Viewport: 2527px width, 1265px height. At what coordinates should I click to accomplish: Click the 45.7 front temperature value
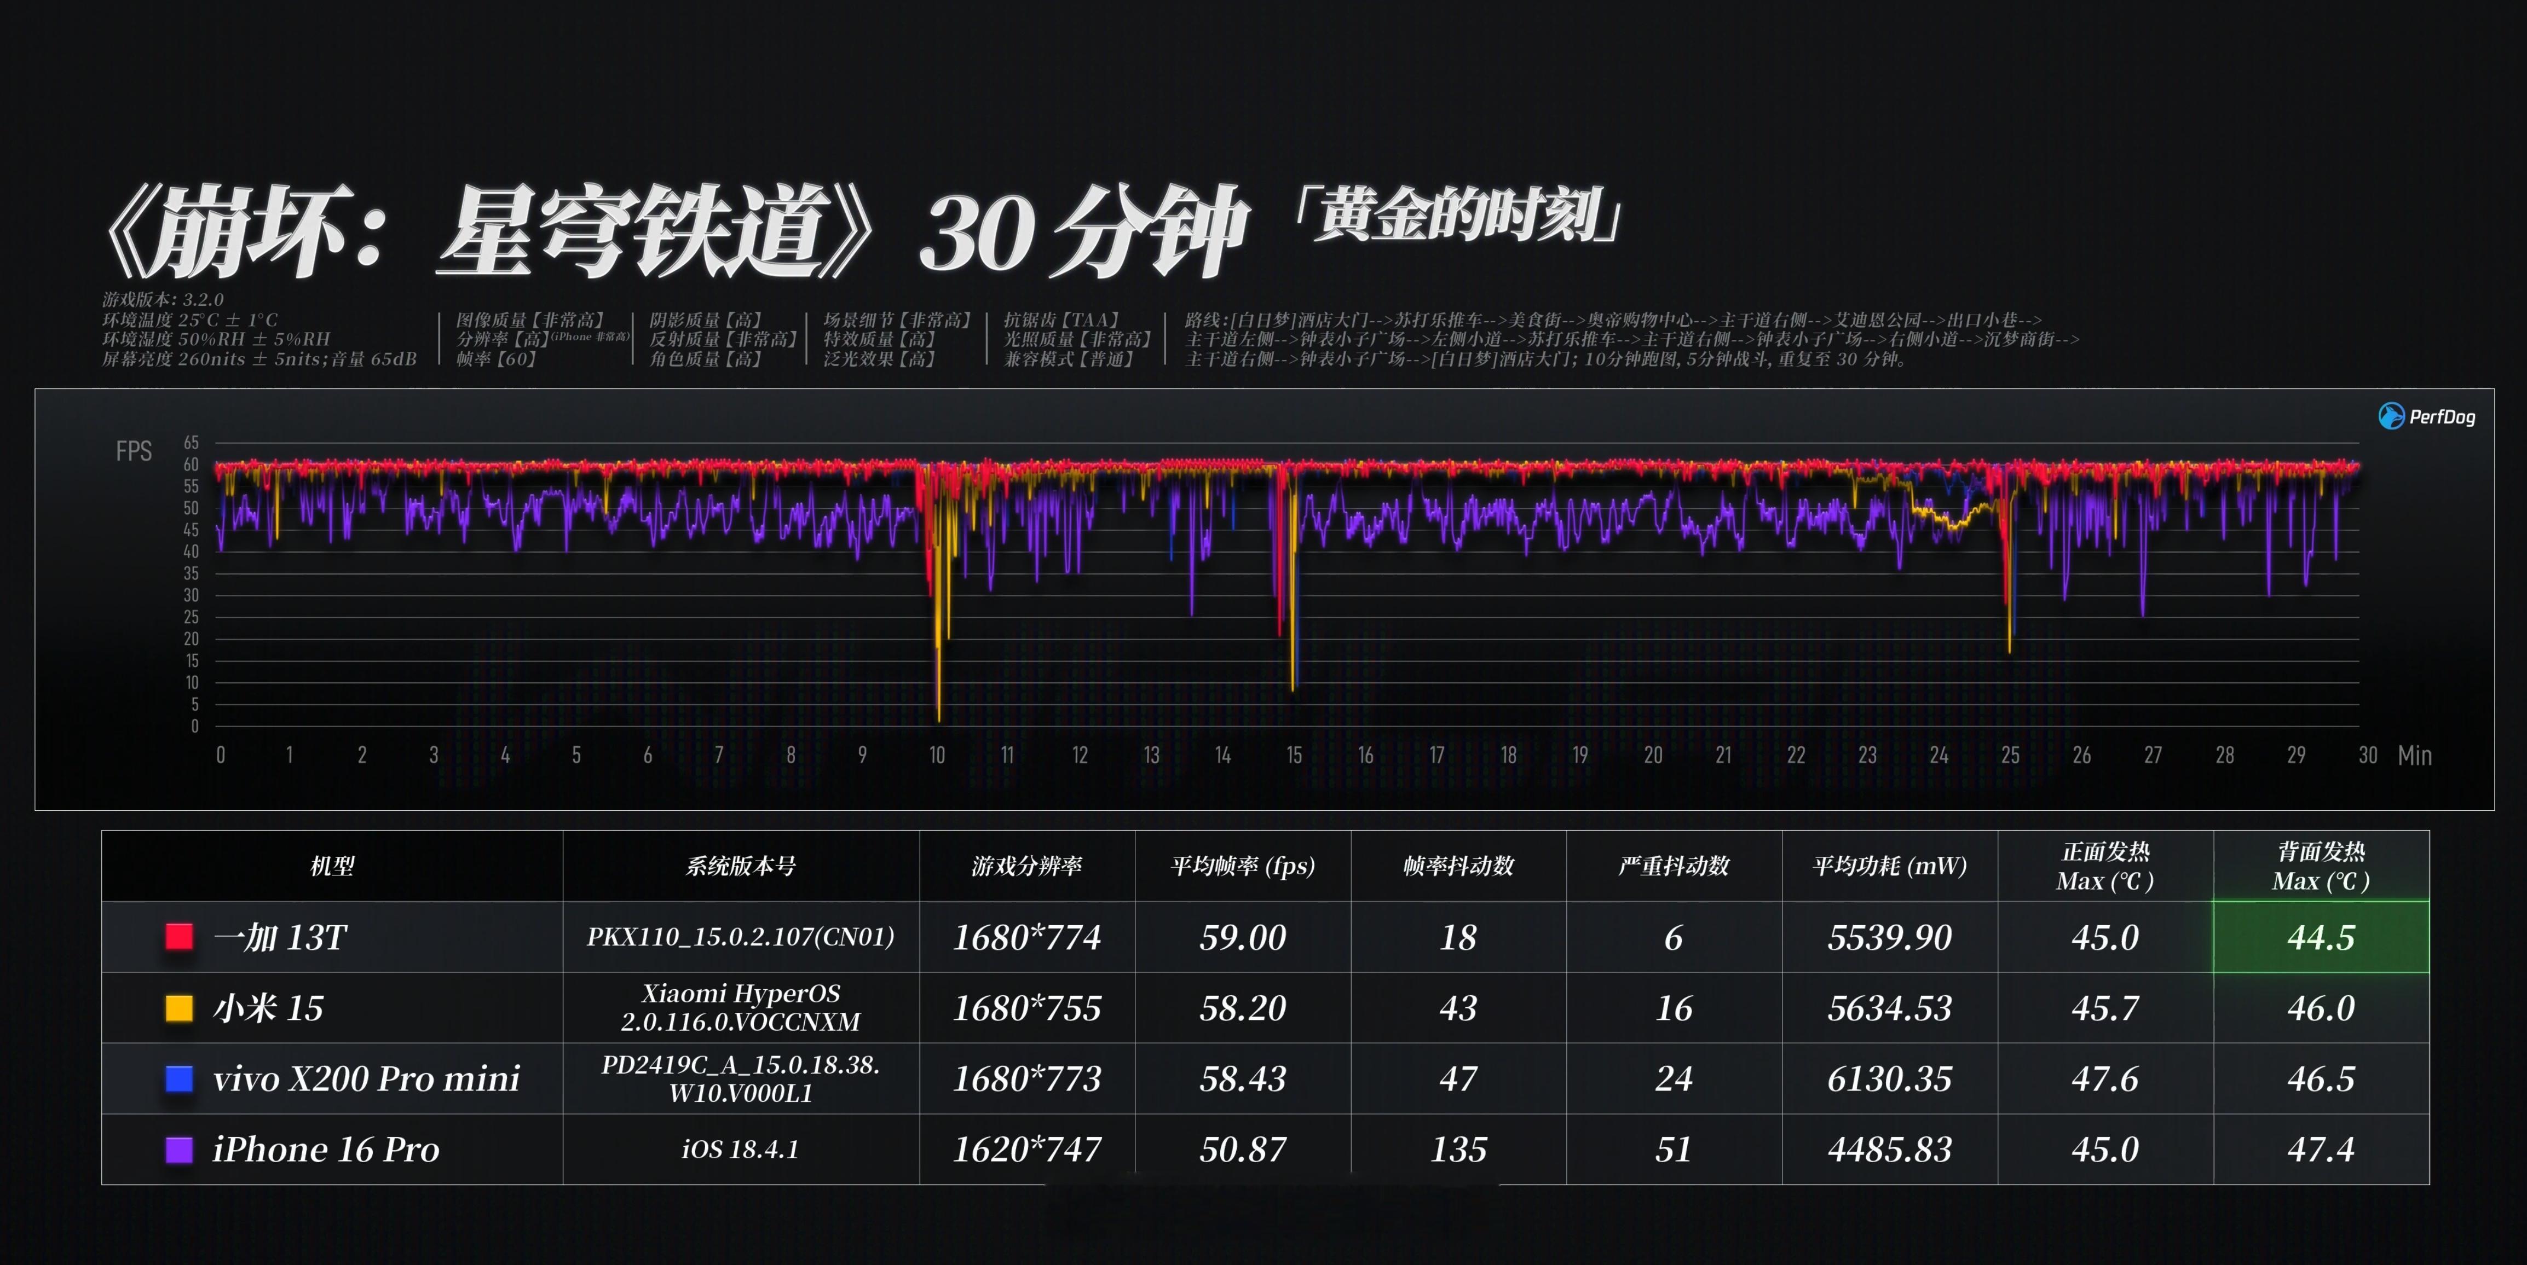coord(2105,1008)
